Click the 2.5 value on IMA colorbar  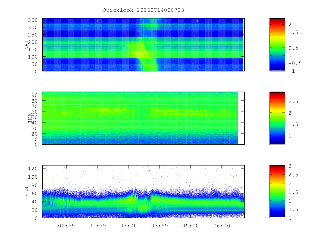tap(293, 102)
